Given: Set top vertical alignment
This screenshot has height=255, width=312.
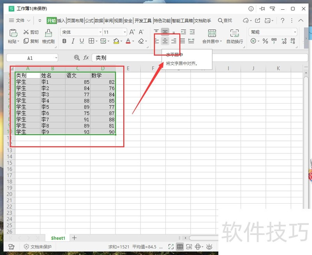Looking at the screenshot, I should click(156, 32).
